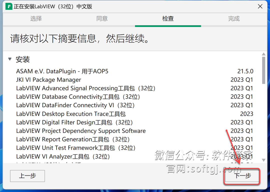Screen dimensions: 270x192
Task: Click the 上一步 button
Action: pos(27,176)
